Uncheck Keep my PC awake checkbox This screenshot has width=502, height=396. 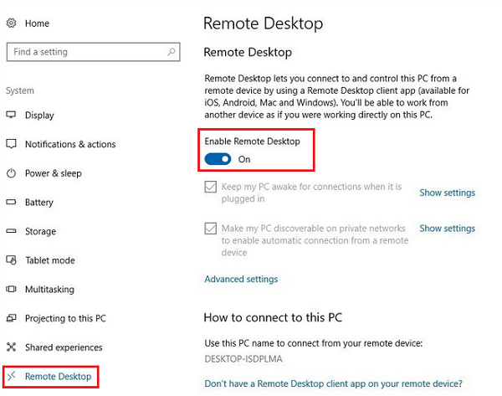click(x=211, y=188)
